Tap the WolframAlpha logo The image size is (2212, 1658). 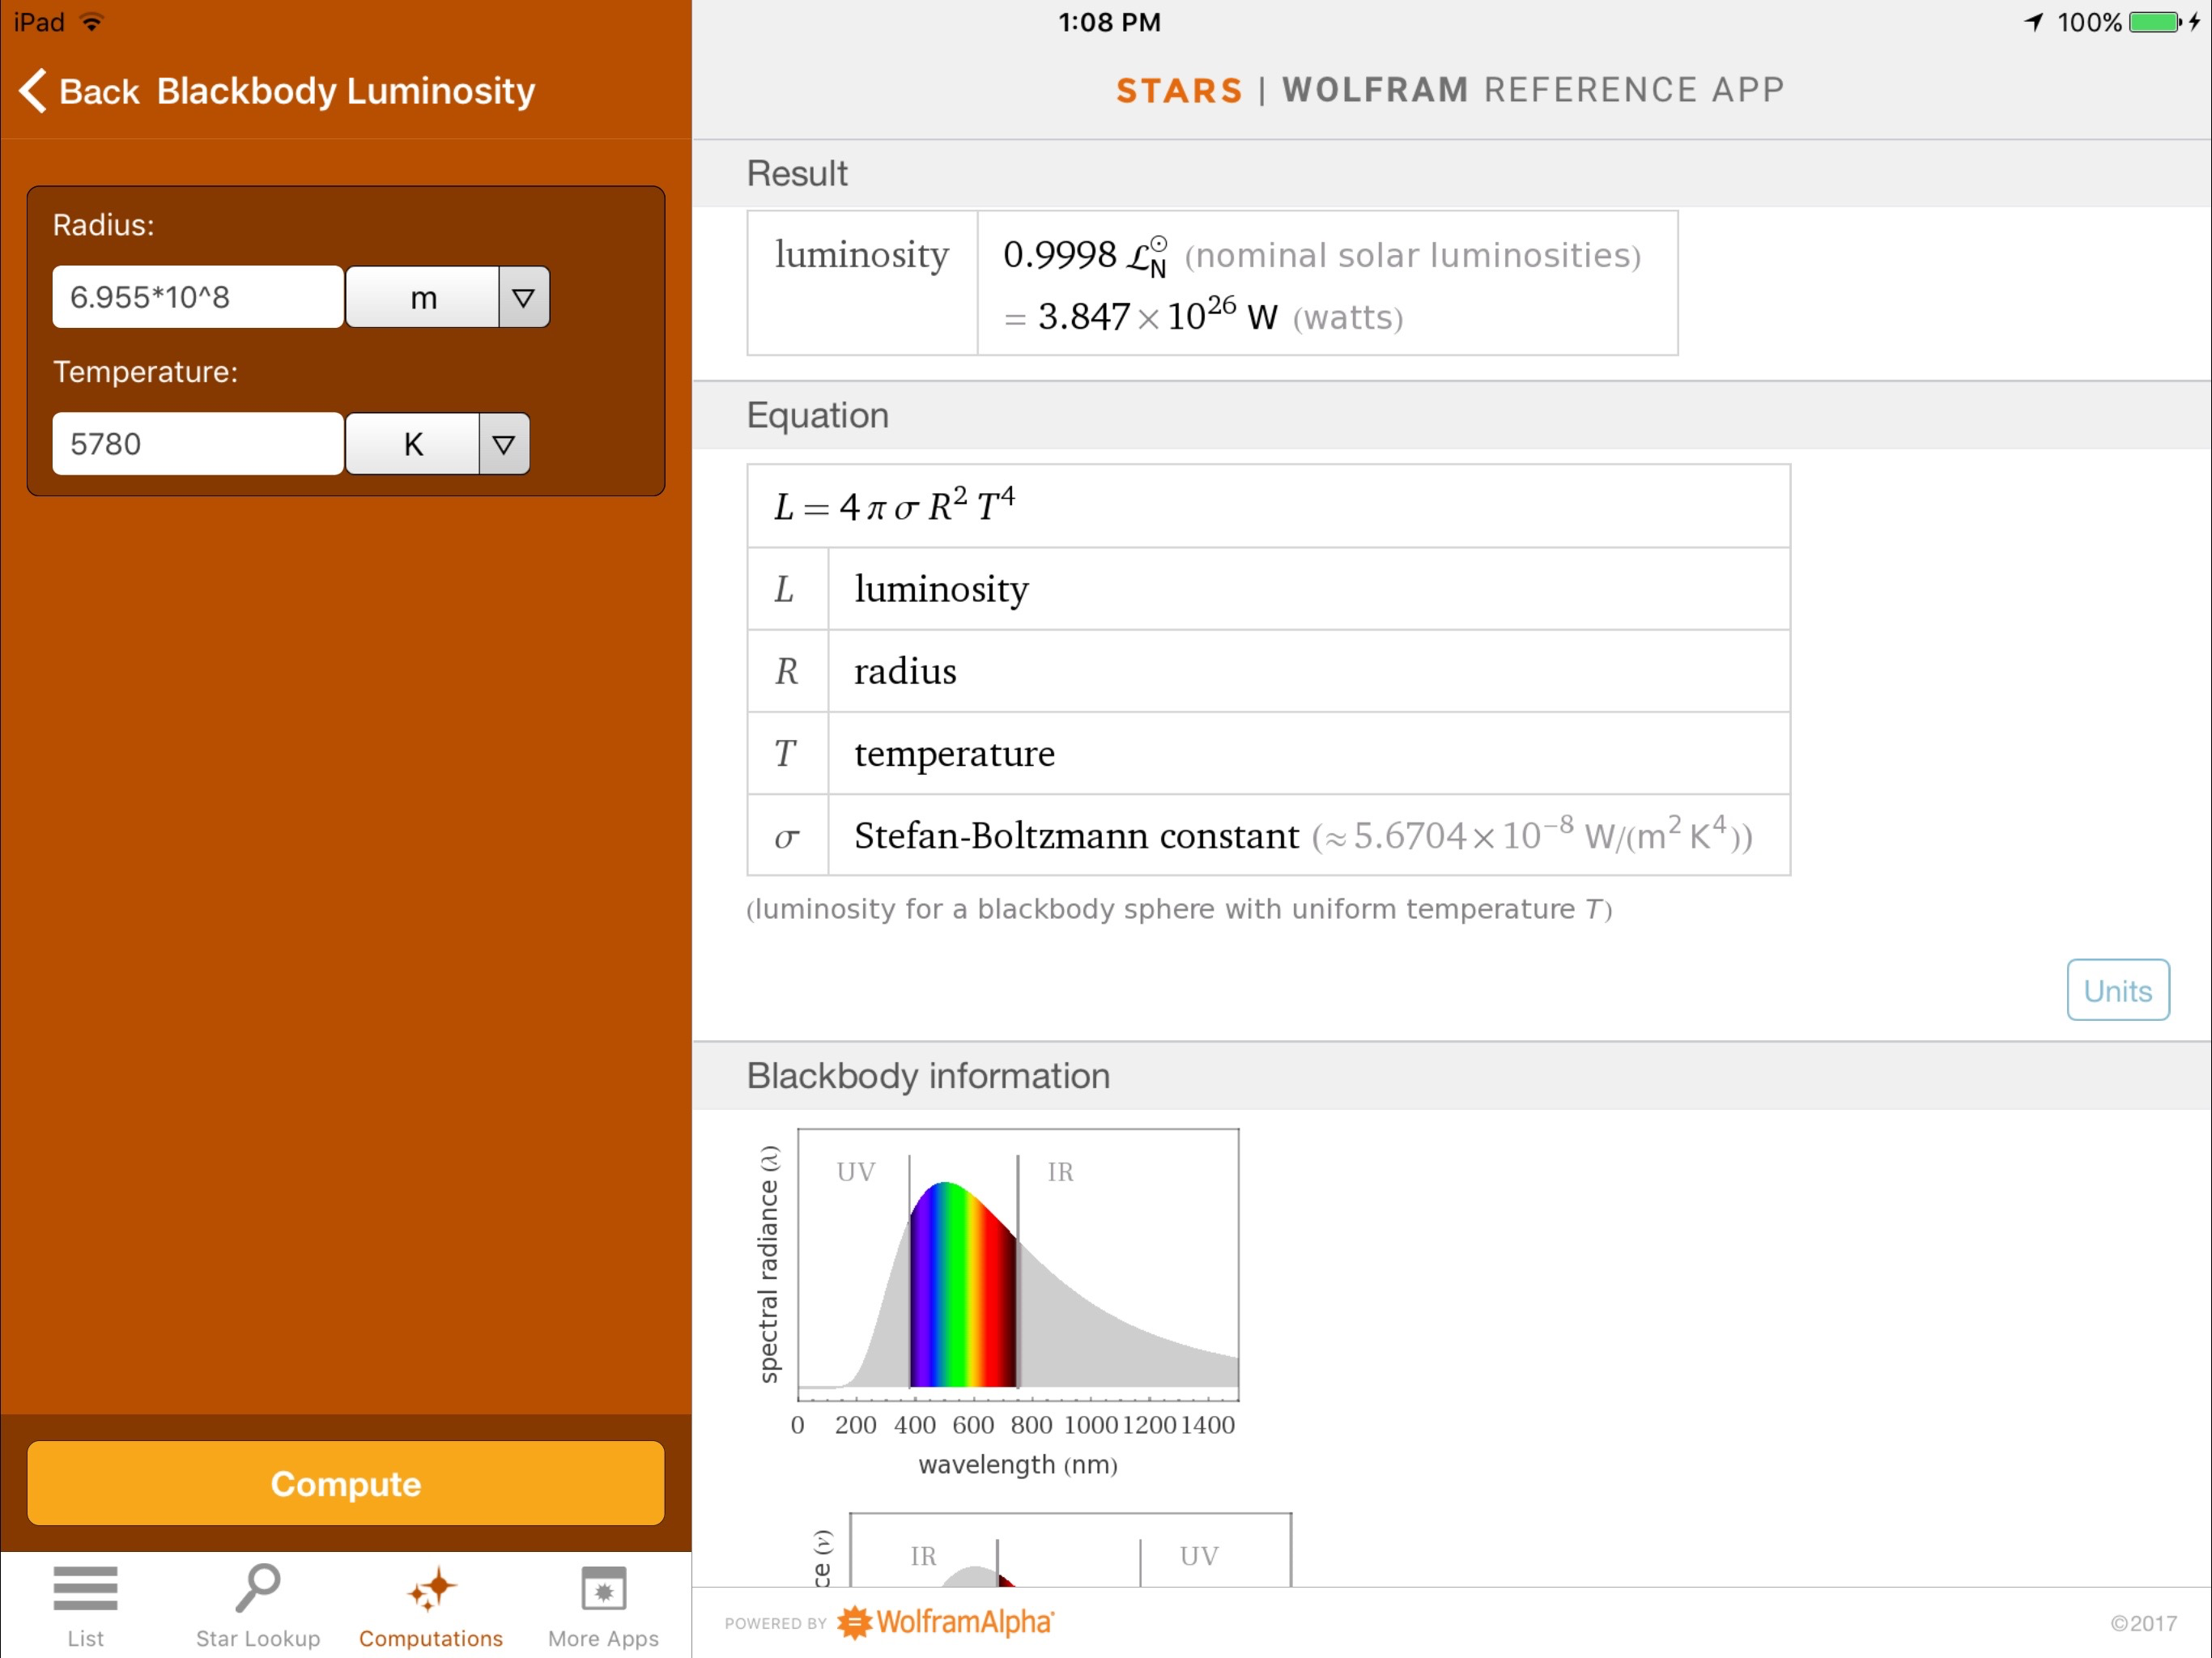[945, 1622]
